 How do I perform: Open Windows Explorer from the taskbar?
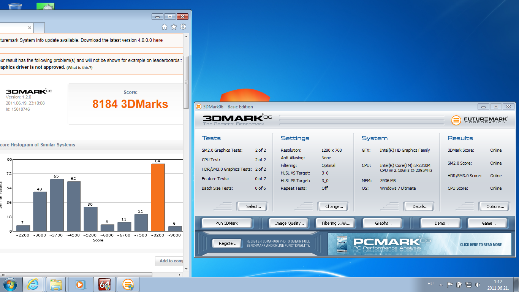(x=56, y=284)
